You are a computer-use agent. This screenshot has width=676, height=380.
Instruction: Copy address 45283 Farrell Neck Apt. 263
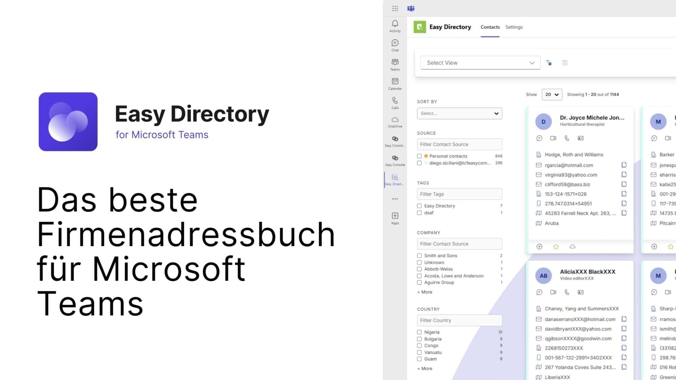tap(624, 213)
